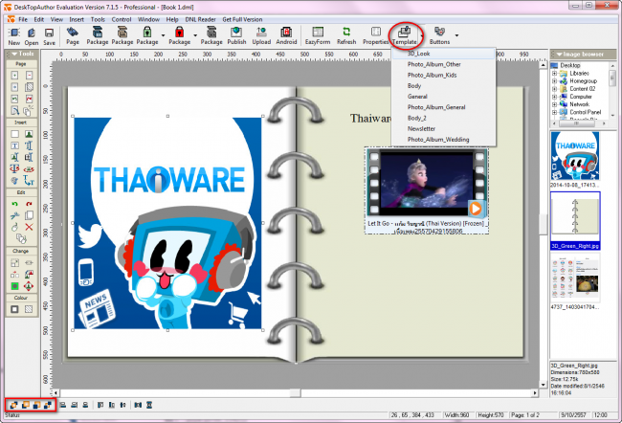Select the insert image tool in Tools

(x=29, y=134)
